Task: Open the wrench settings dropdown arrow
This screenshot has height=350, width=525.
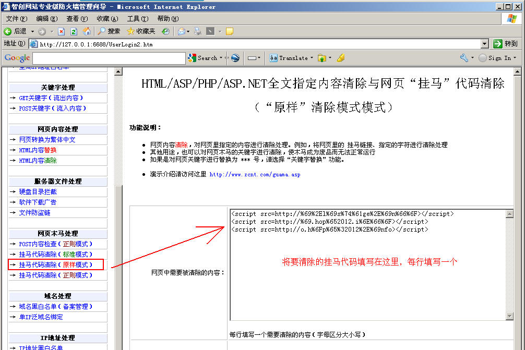Action: tap(472, 58)
